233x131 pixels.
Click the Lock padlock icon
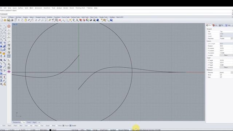(77, 20)
